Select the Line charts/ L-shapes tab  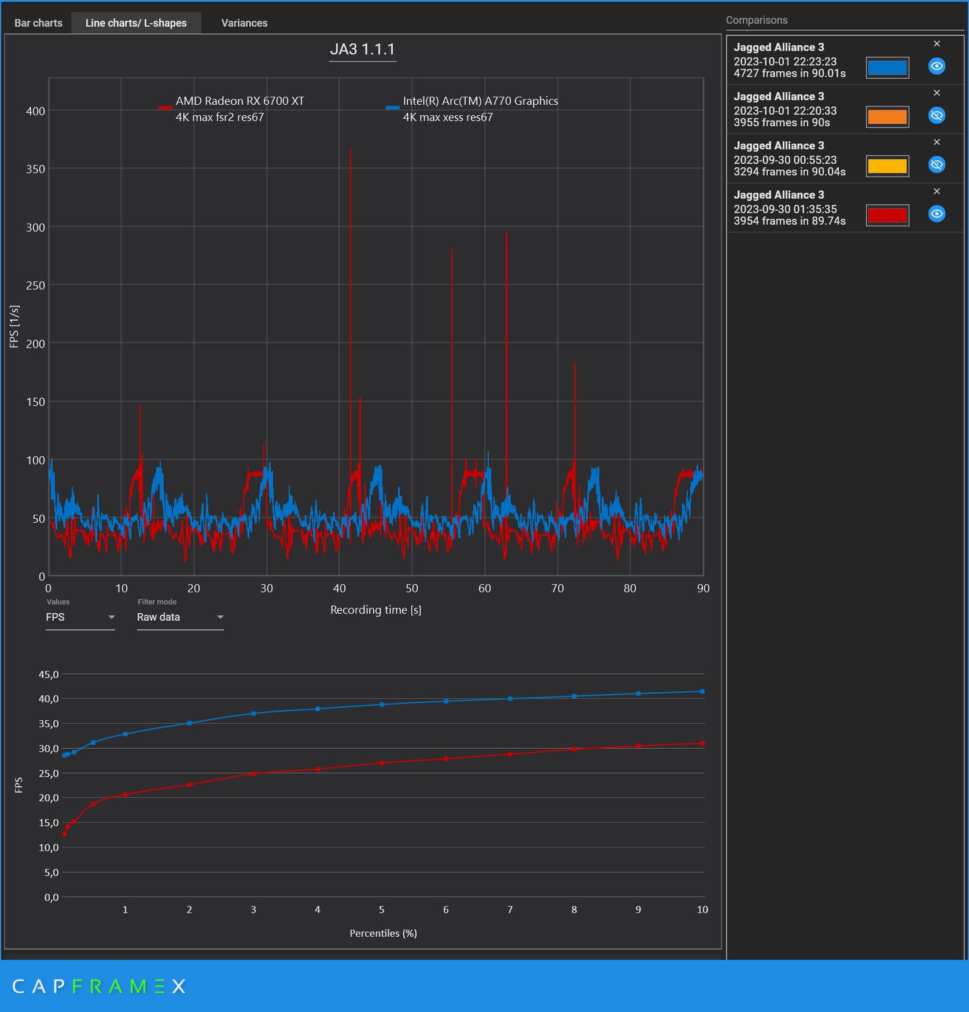(x=136, y=23)
